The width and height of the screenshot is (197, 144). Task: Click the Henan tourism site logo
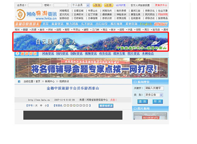pyautogui.click(x=36, y=15)
